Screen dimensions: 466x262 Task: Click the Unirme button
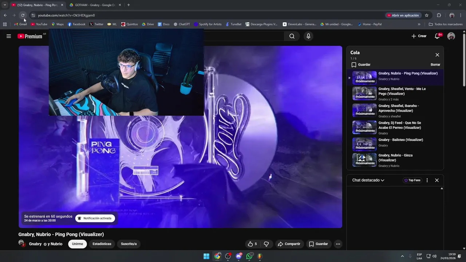click(x=78, y=244)
